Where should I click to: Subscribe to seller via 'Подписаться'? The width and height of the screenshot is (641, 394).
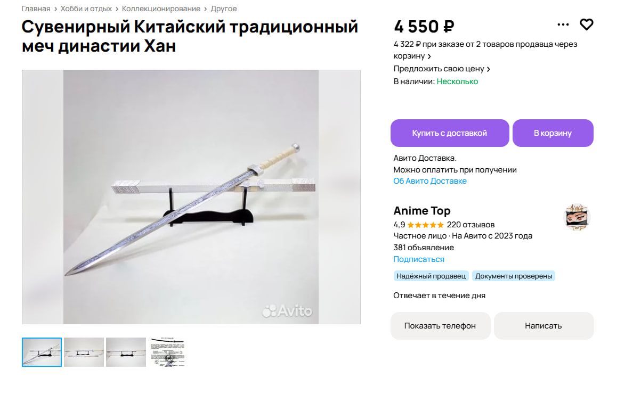(x=419, y=259)
